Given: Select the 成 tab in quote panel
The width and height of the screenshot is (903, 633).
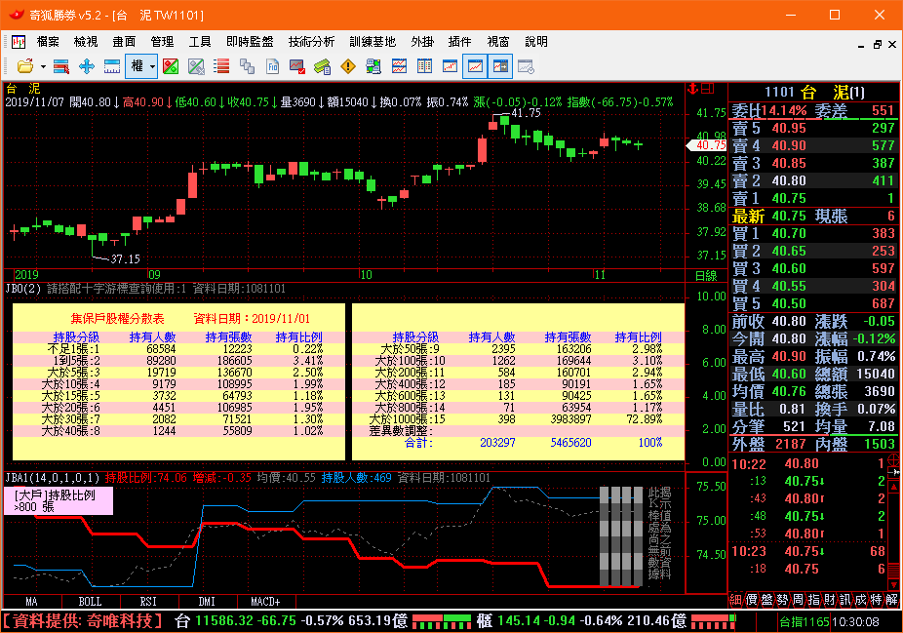Looking at the screenshot, I should (860, 600).
